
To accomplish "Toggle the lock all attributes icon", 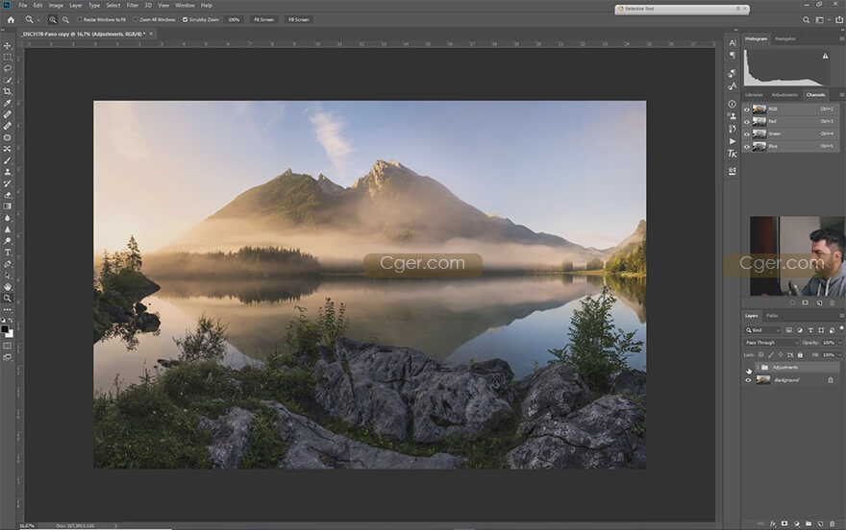I will (x=800, y=355).
